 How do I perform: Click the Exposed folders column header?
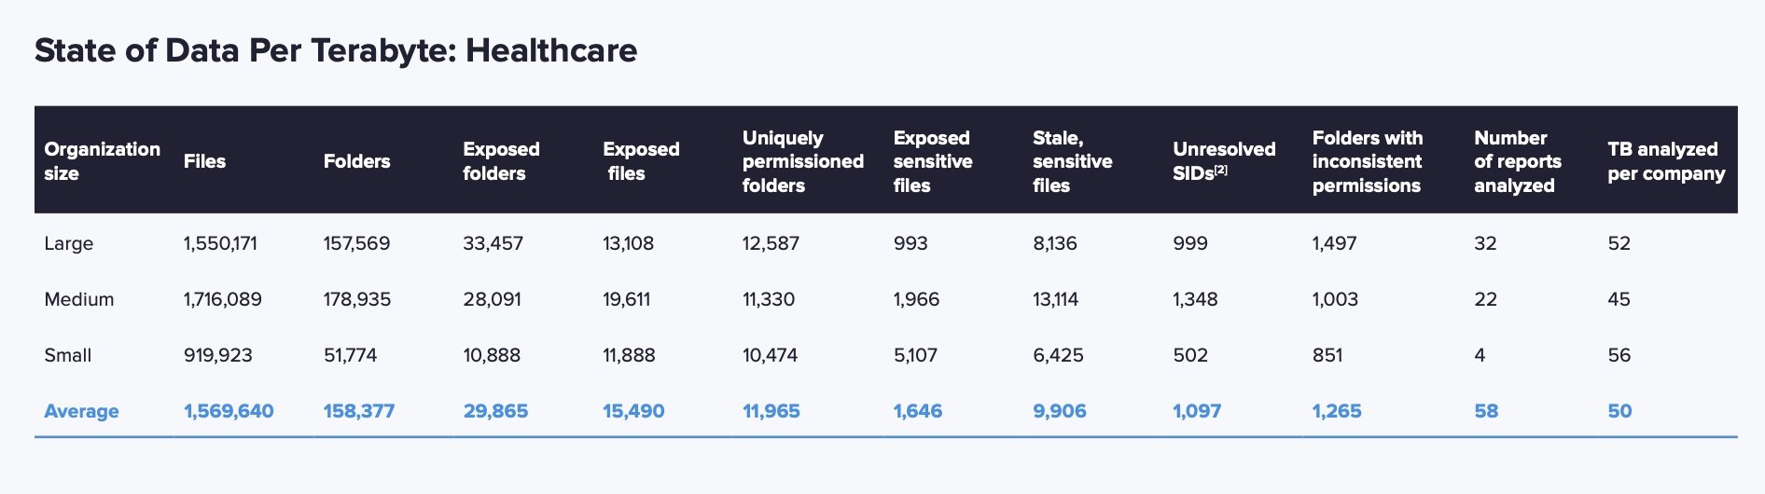[x=501, y=161]
